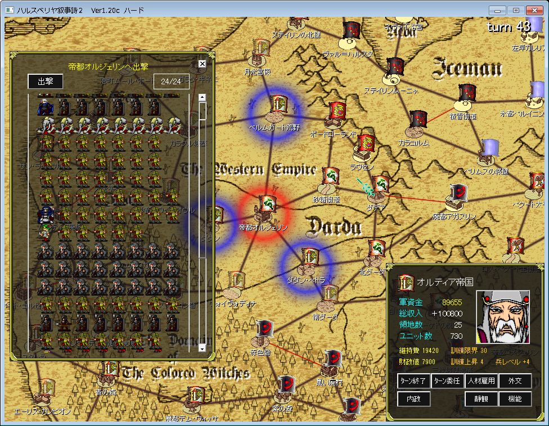Image resolution: width=549 pixels, height=426 pixels.
Task: Open the 機能 functions menu
Action: (515, 398)
